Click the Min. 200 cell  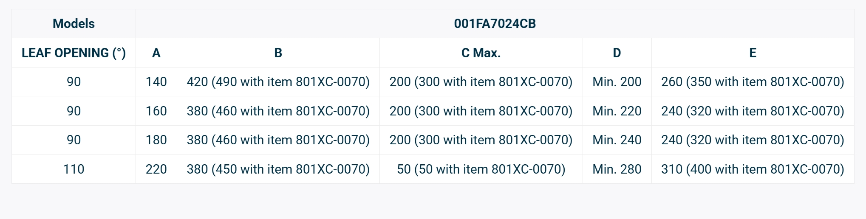pyautogui.click(x=617, y=82)
